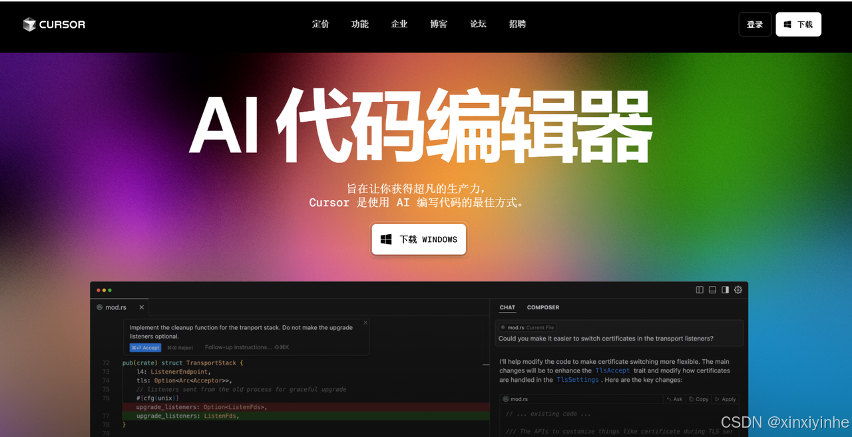The height and width of the screenshot is (437, 852).
Task: Click the green traffic light dot
Action: pos(109,290)
